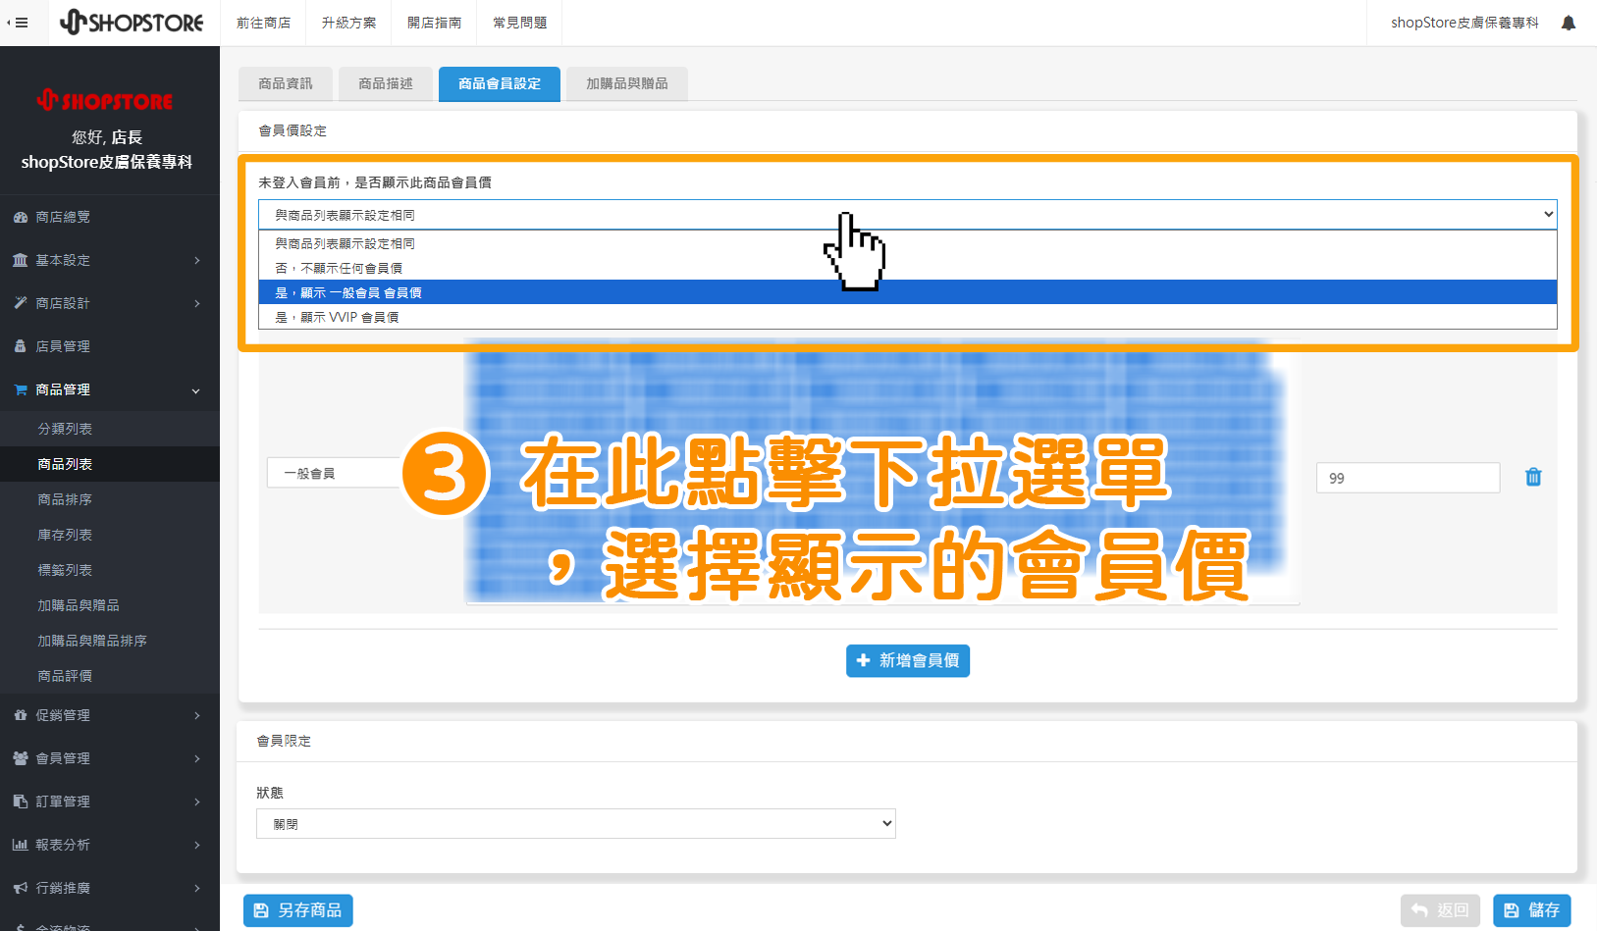The width and height of the screenshot is (1597, 931).
Task: Open 前往商店 in the top menu
Action: [263, 22]
